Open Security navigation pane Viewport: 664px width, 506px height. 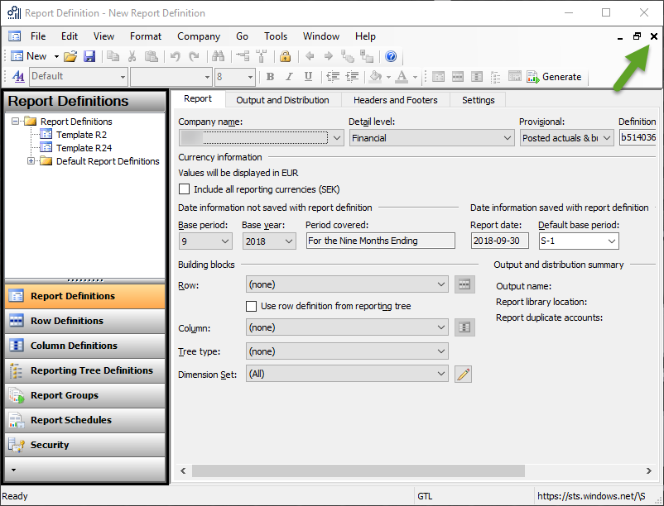pyautogui.click(x=84, y=445)
